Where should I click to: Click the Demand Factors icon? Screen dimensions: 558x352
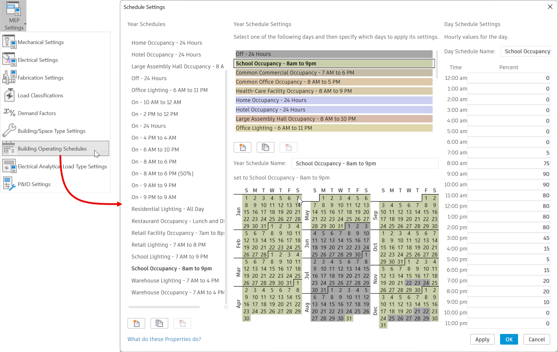pyautogui.click(x=9, y=113)
